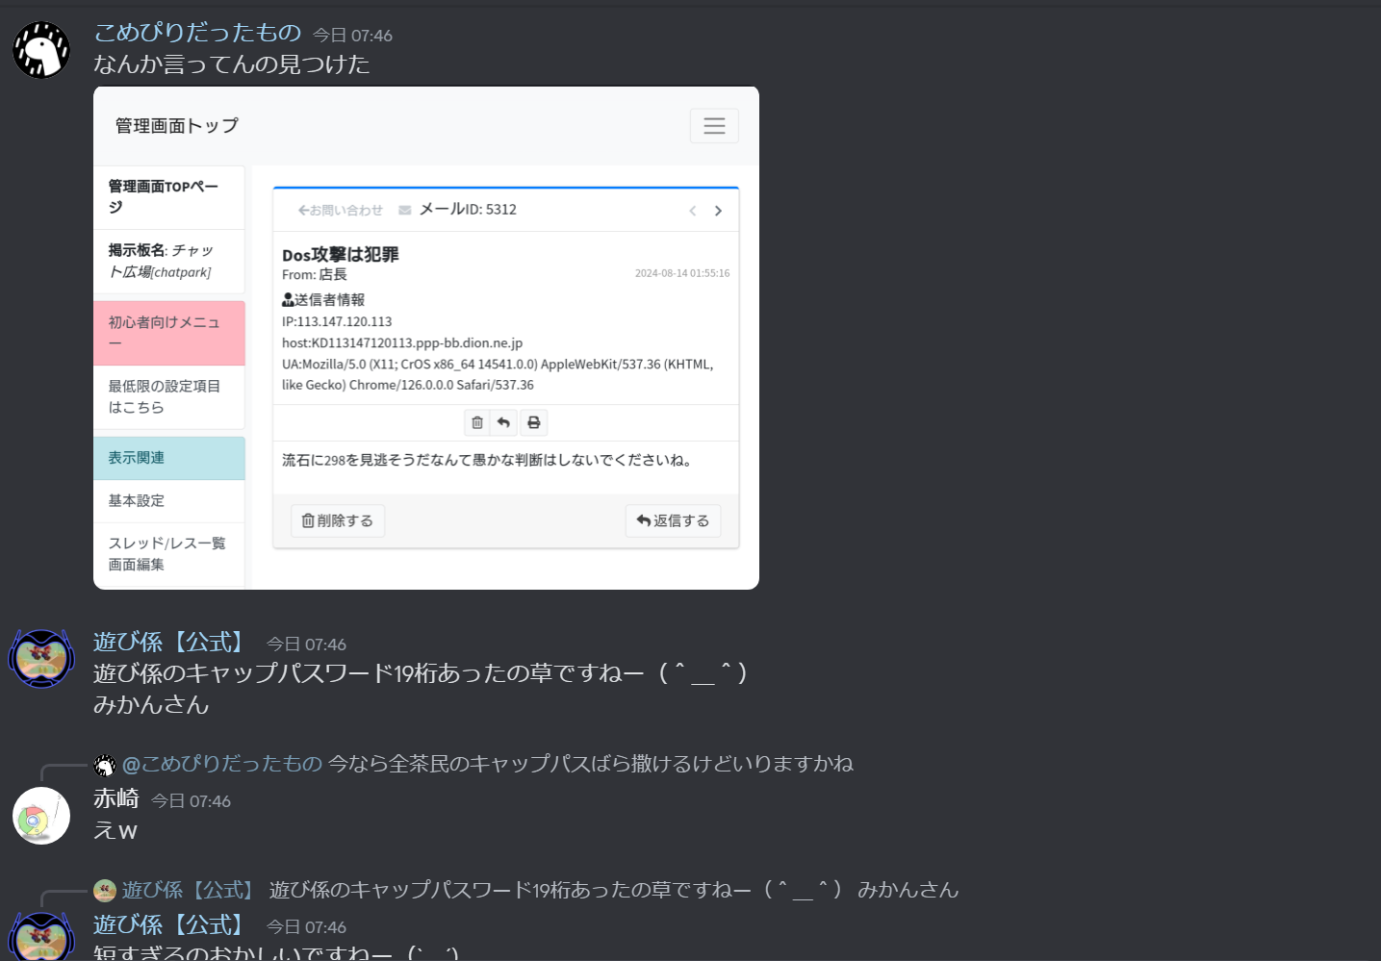1381x961 pixels.
Task: Click the IP:113.147.120.113 text
Action: (337, 321)
